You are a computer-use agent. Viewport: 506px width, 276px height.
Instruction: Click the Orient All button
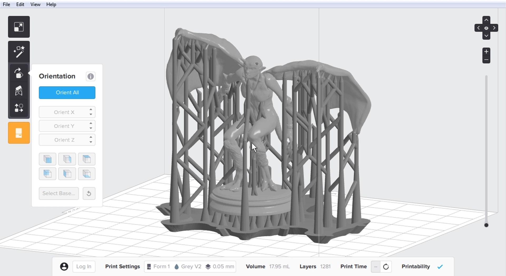(x=67, y=93)
